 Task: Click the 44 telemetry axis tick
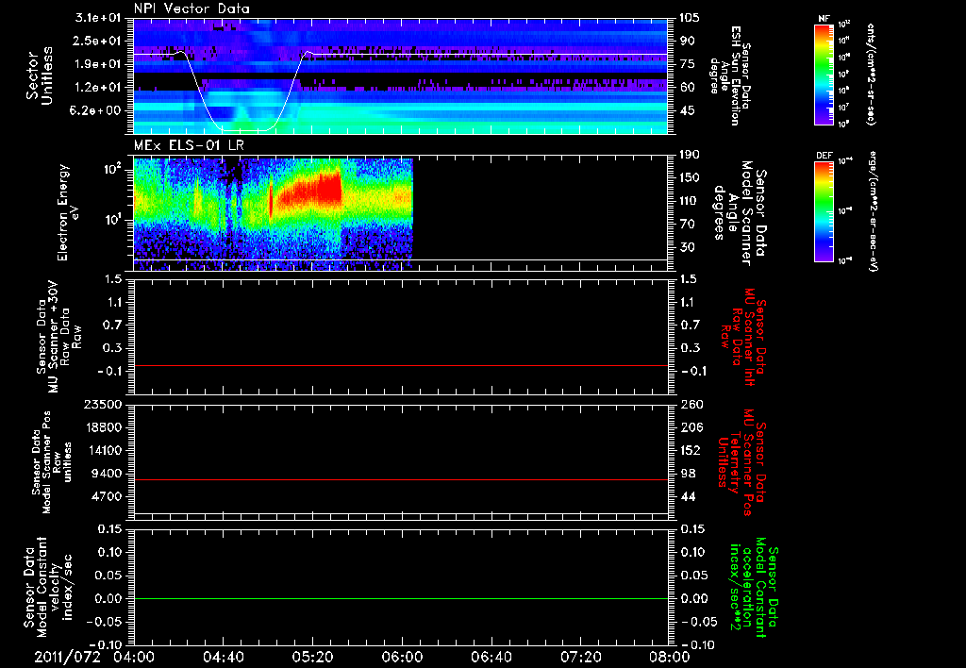coord(688,496)
